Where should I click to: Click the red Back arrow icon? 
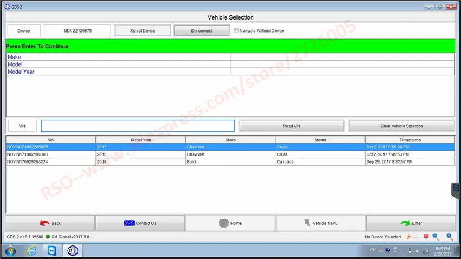click(44, 223)
